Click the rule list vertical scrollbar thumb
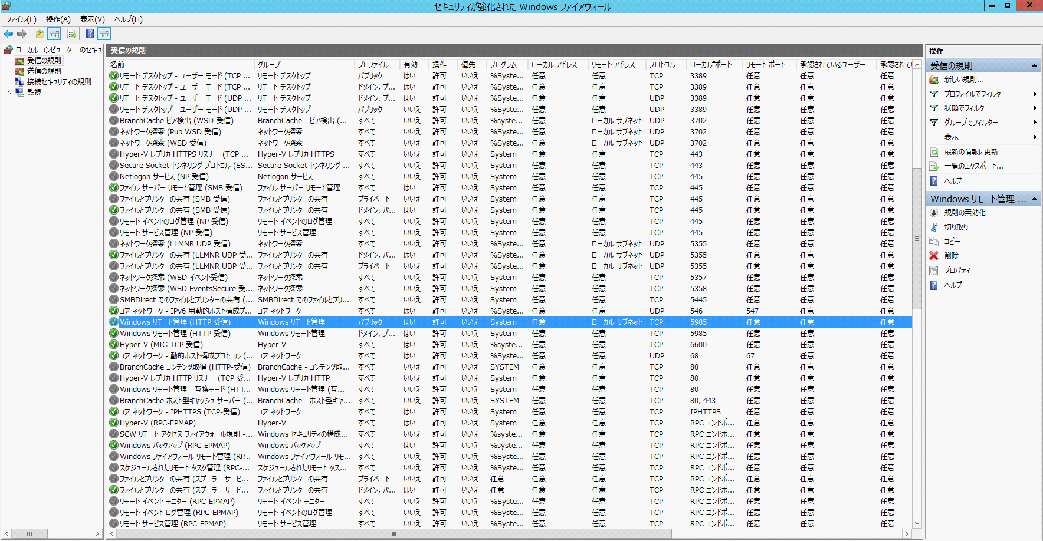 pos(917,238)
